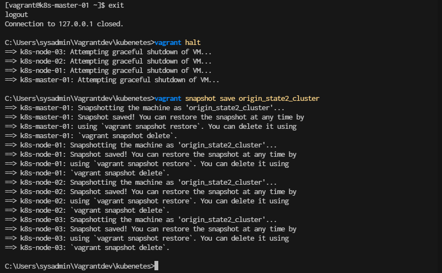Click the yellow word 'save' in the command
Image resolution: width=442 pixels, height=273 pixels.
227,99
